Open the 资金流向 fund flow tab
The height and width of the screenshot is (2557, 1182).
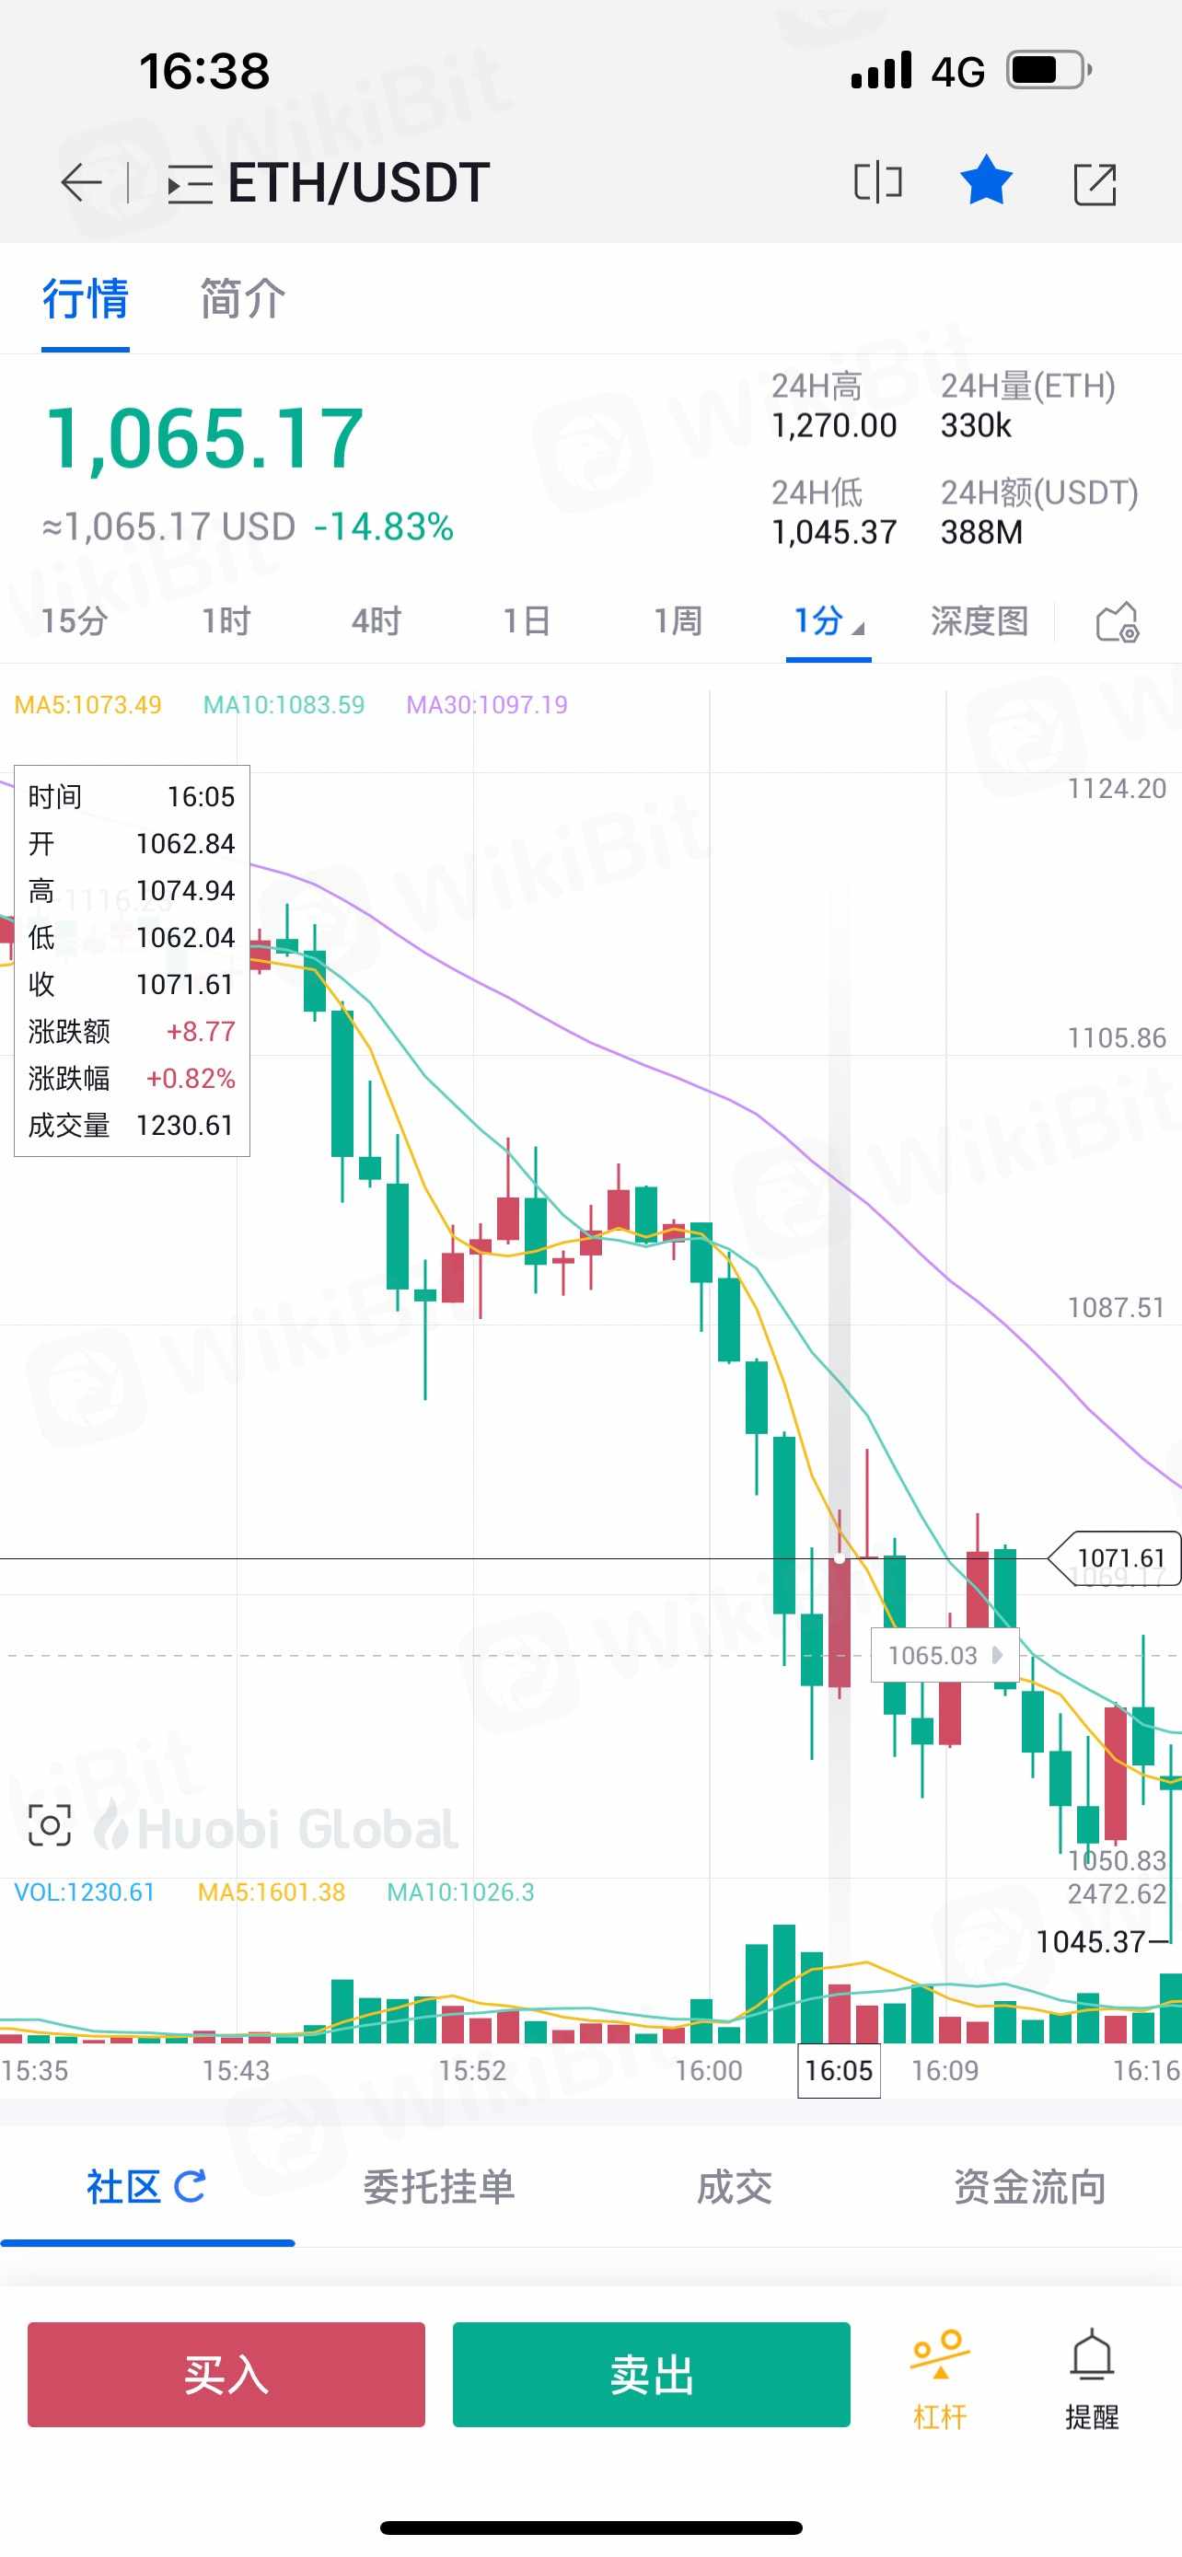tap(1030, 2187)
